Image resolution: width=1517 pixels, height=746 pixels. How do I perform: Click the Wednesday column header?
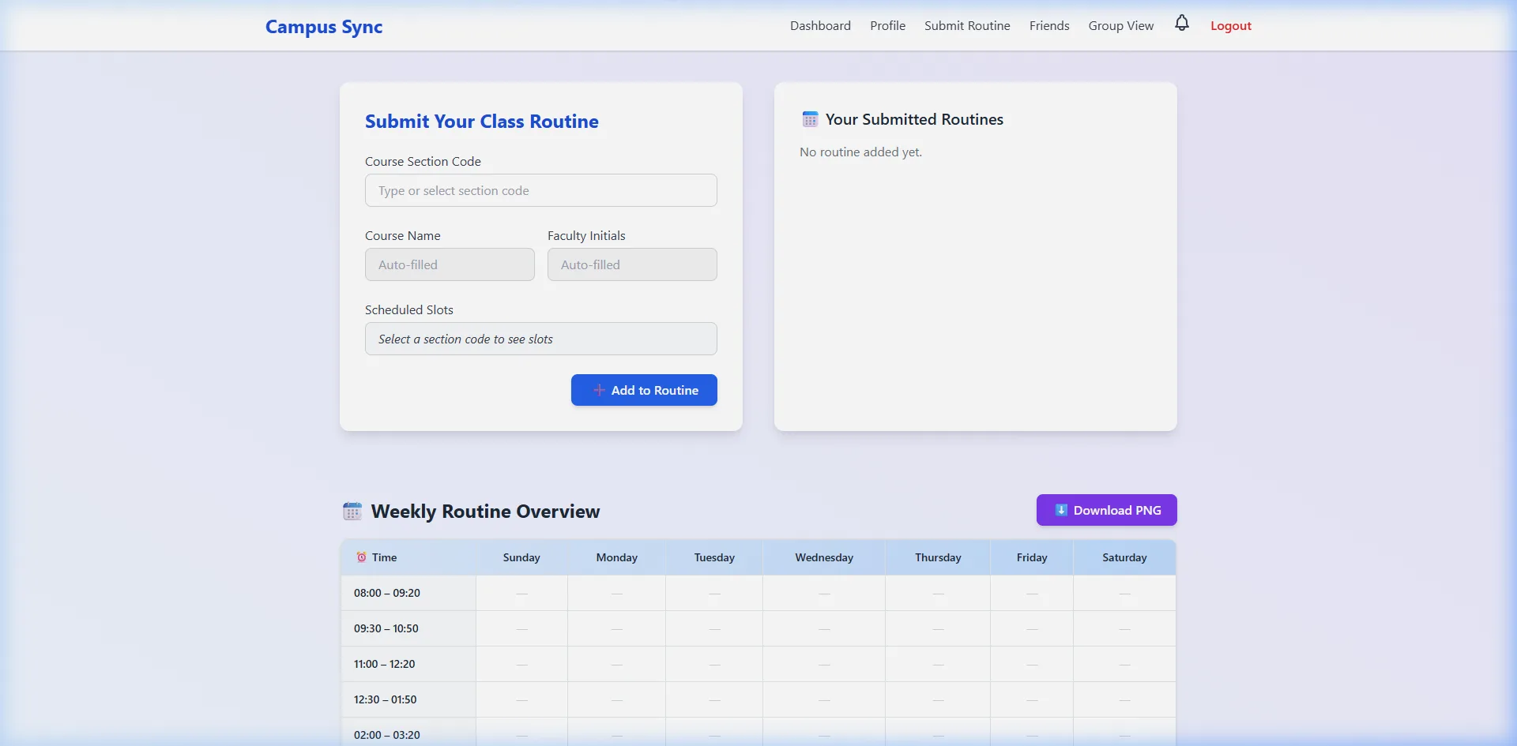click(824, 557)
